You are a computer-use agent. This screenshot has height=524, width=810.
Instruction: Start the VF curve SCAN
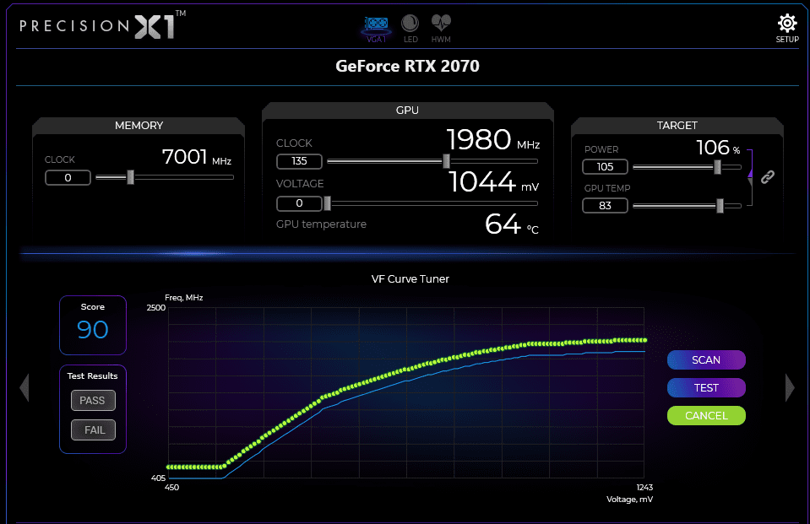coord(706,359)
